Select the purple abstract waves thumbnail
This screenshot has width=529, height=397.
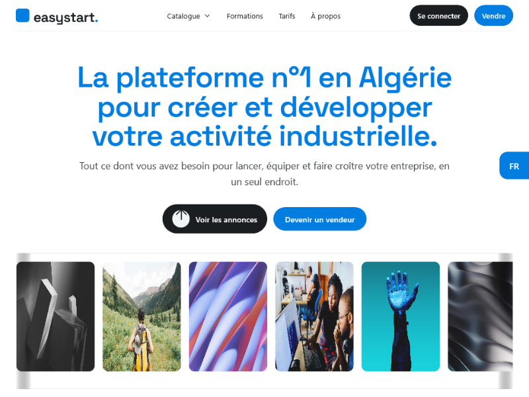pos(228,317)
